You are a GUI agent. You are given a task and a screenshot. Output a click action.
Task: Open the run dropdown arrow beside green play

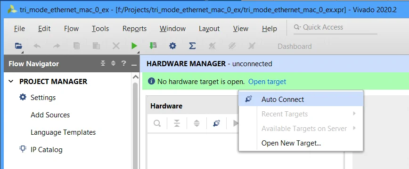(138, 52)
